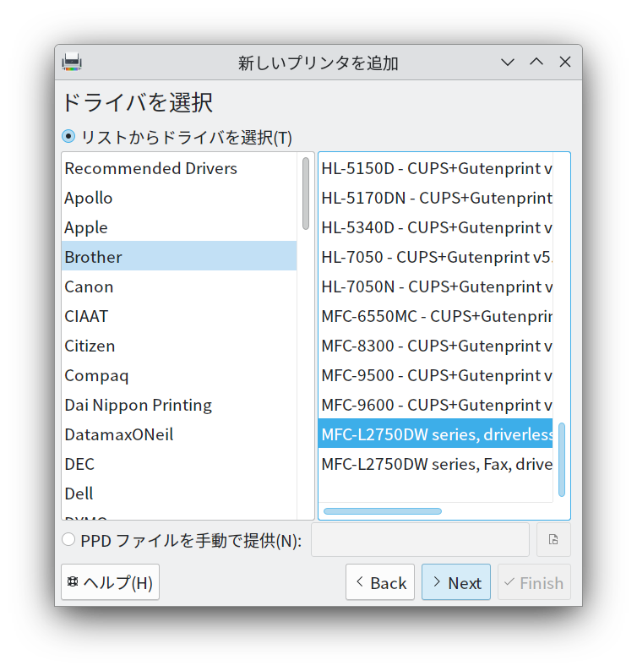Select DEC manufacturer
Screen dimensions: 637x671
(x=179, y=463)
